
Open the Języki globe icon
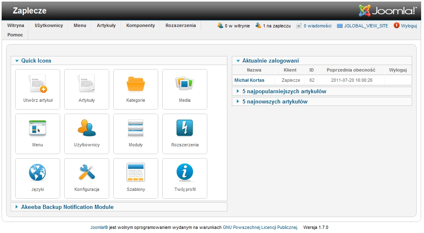pyautogui.click(x=38, y=178)
